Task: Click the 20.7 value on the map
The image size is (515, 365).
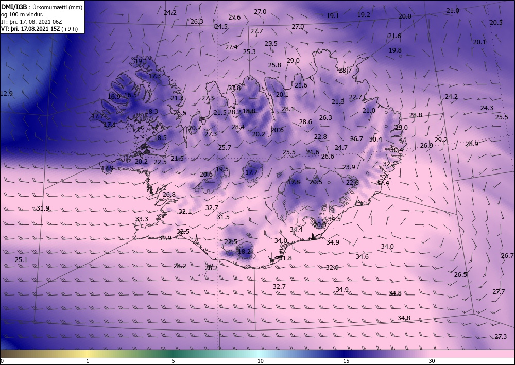Action: (195, 128)
